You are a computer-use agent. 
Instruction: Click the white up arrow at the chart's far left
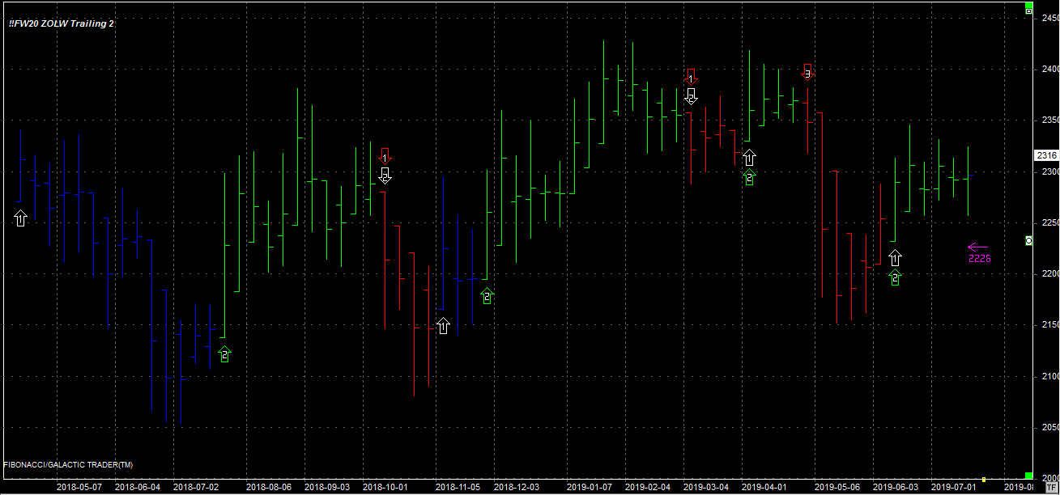point(21,218)
